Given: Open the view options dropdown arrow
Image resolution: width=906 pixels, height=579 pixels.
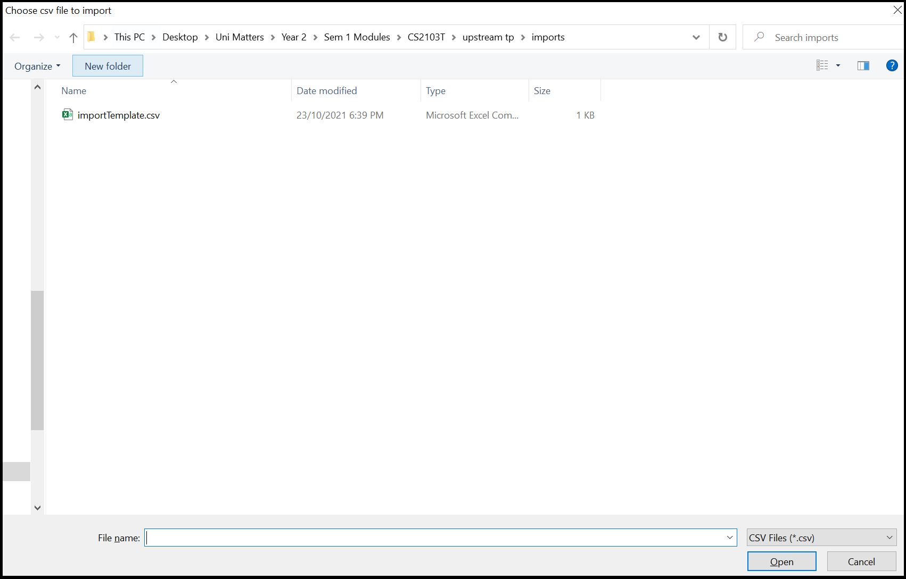Looking at the screenshot, I should [x=838, y=65].
